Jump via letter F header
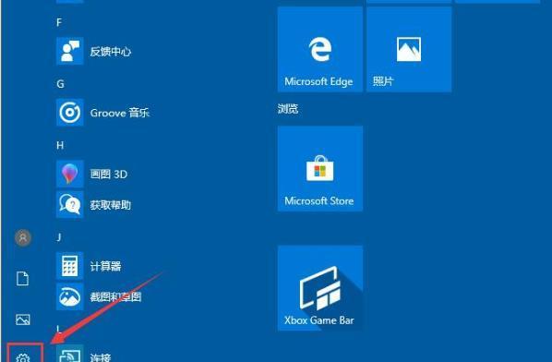 tap(59, 22)
